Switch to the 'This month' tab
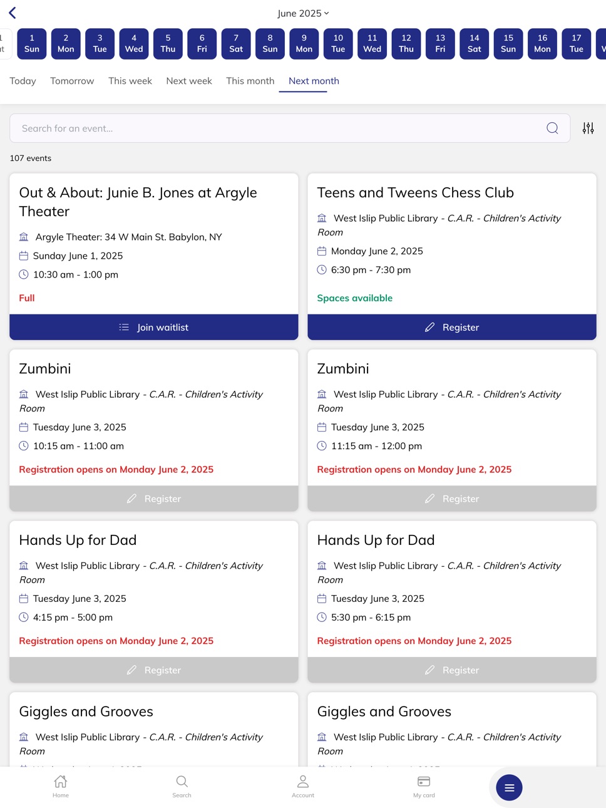This screenshot has height=808, width=606. 250,81
